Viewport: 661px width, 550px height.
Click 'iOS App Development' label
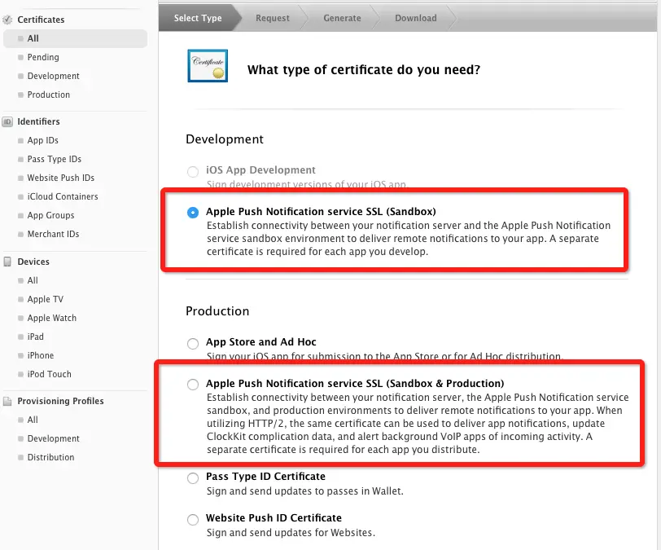260,170
